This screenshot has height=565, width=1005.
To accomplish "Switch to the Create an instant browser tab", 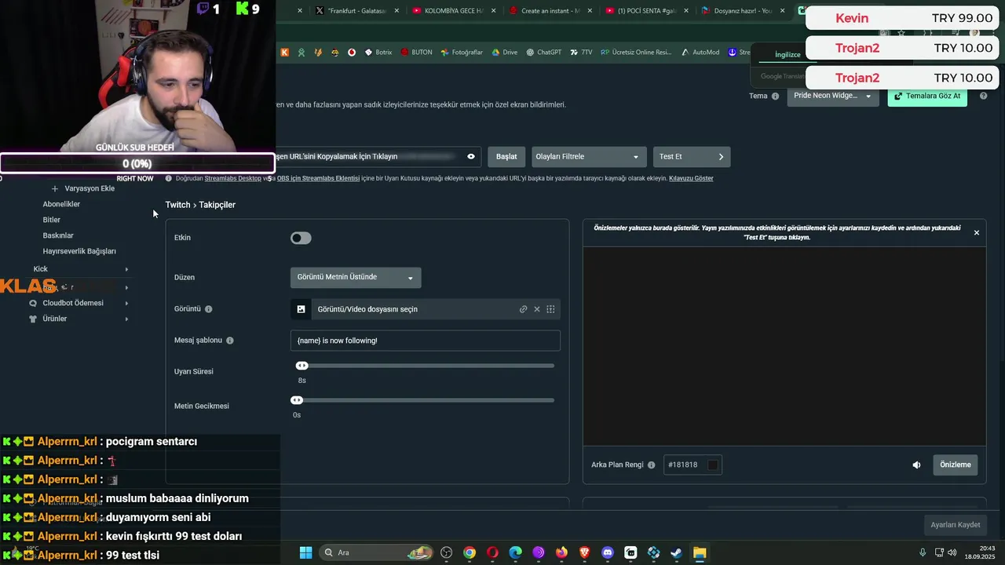I will click(553, 11).
